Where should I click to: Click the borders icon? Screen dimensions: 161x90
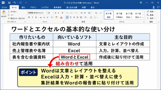[x=95, y=17]
